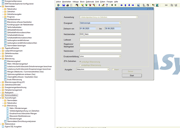Click the clipboard icon left of keys icon

[x=148, y=5]
